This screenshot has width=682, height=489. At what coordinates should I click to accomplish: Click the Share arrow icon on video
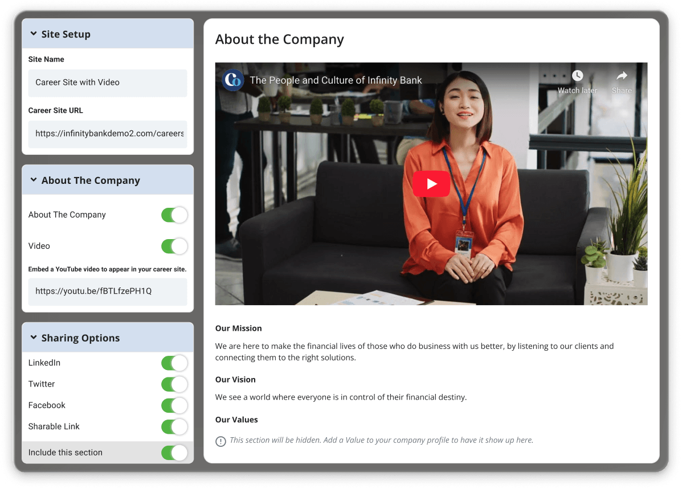click(622, 76)
